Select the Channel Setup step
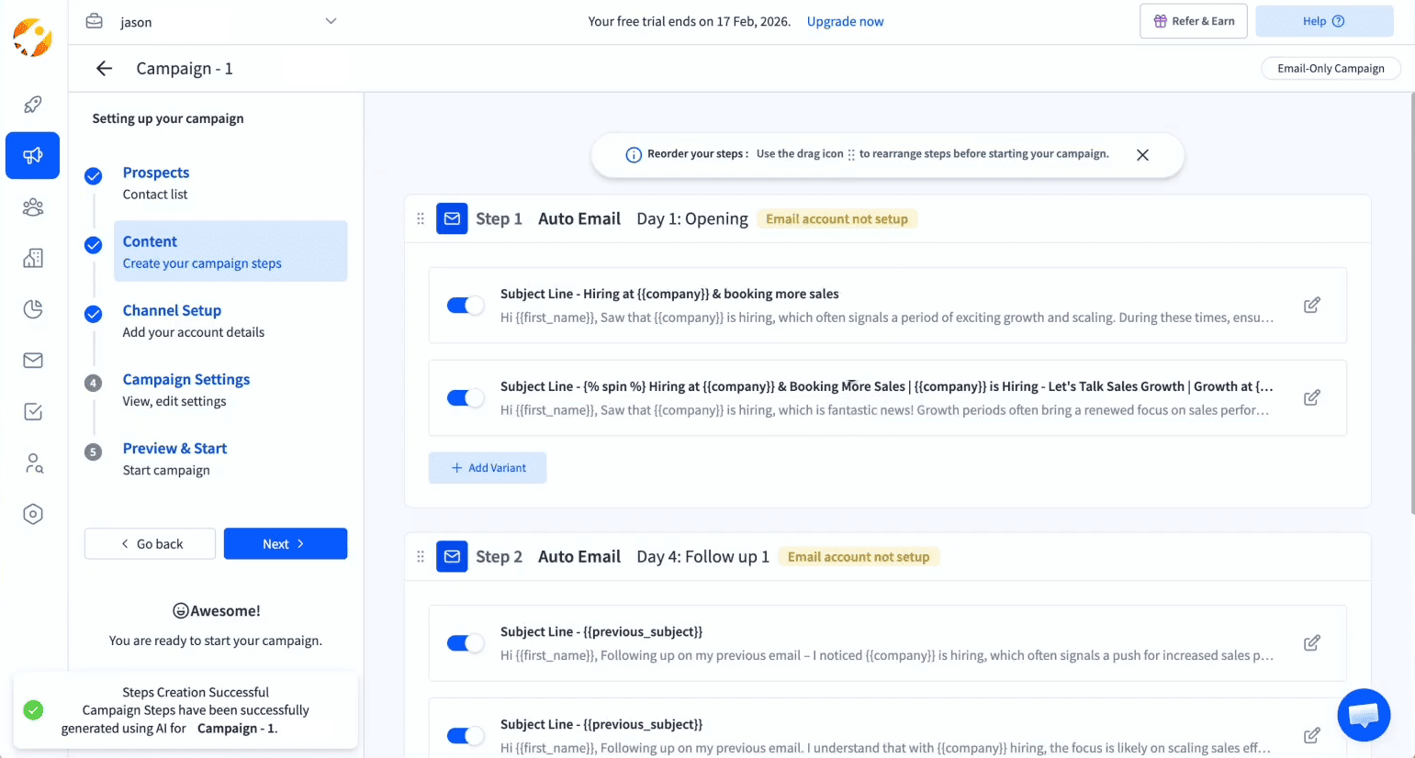 tap(172, 310)
